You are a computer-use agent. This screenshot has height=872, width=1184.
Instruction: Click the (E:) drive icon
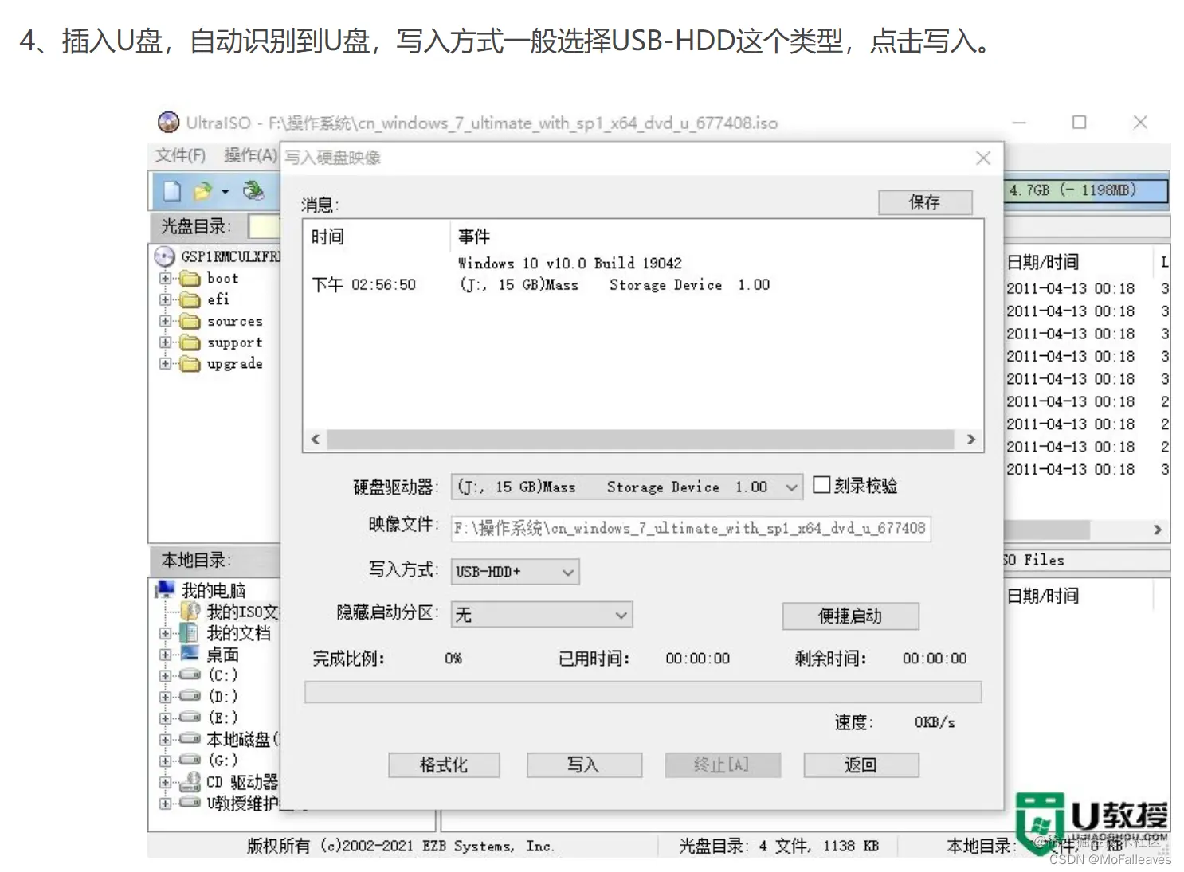(x=189, y=718)
